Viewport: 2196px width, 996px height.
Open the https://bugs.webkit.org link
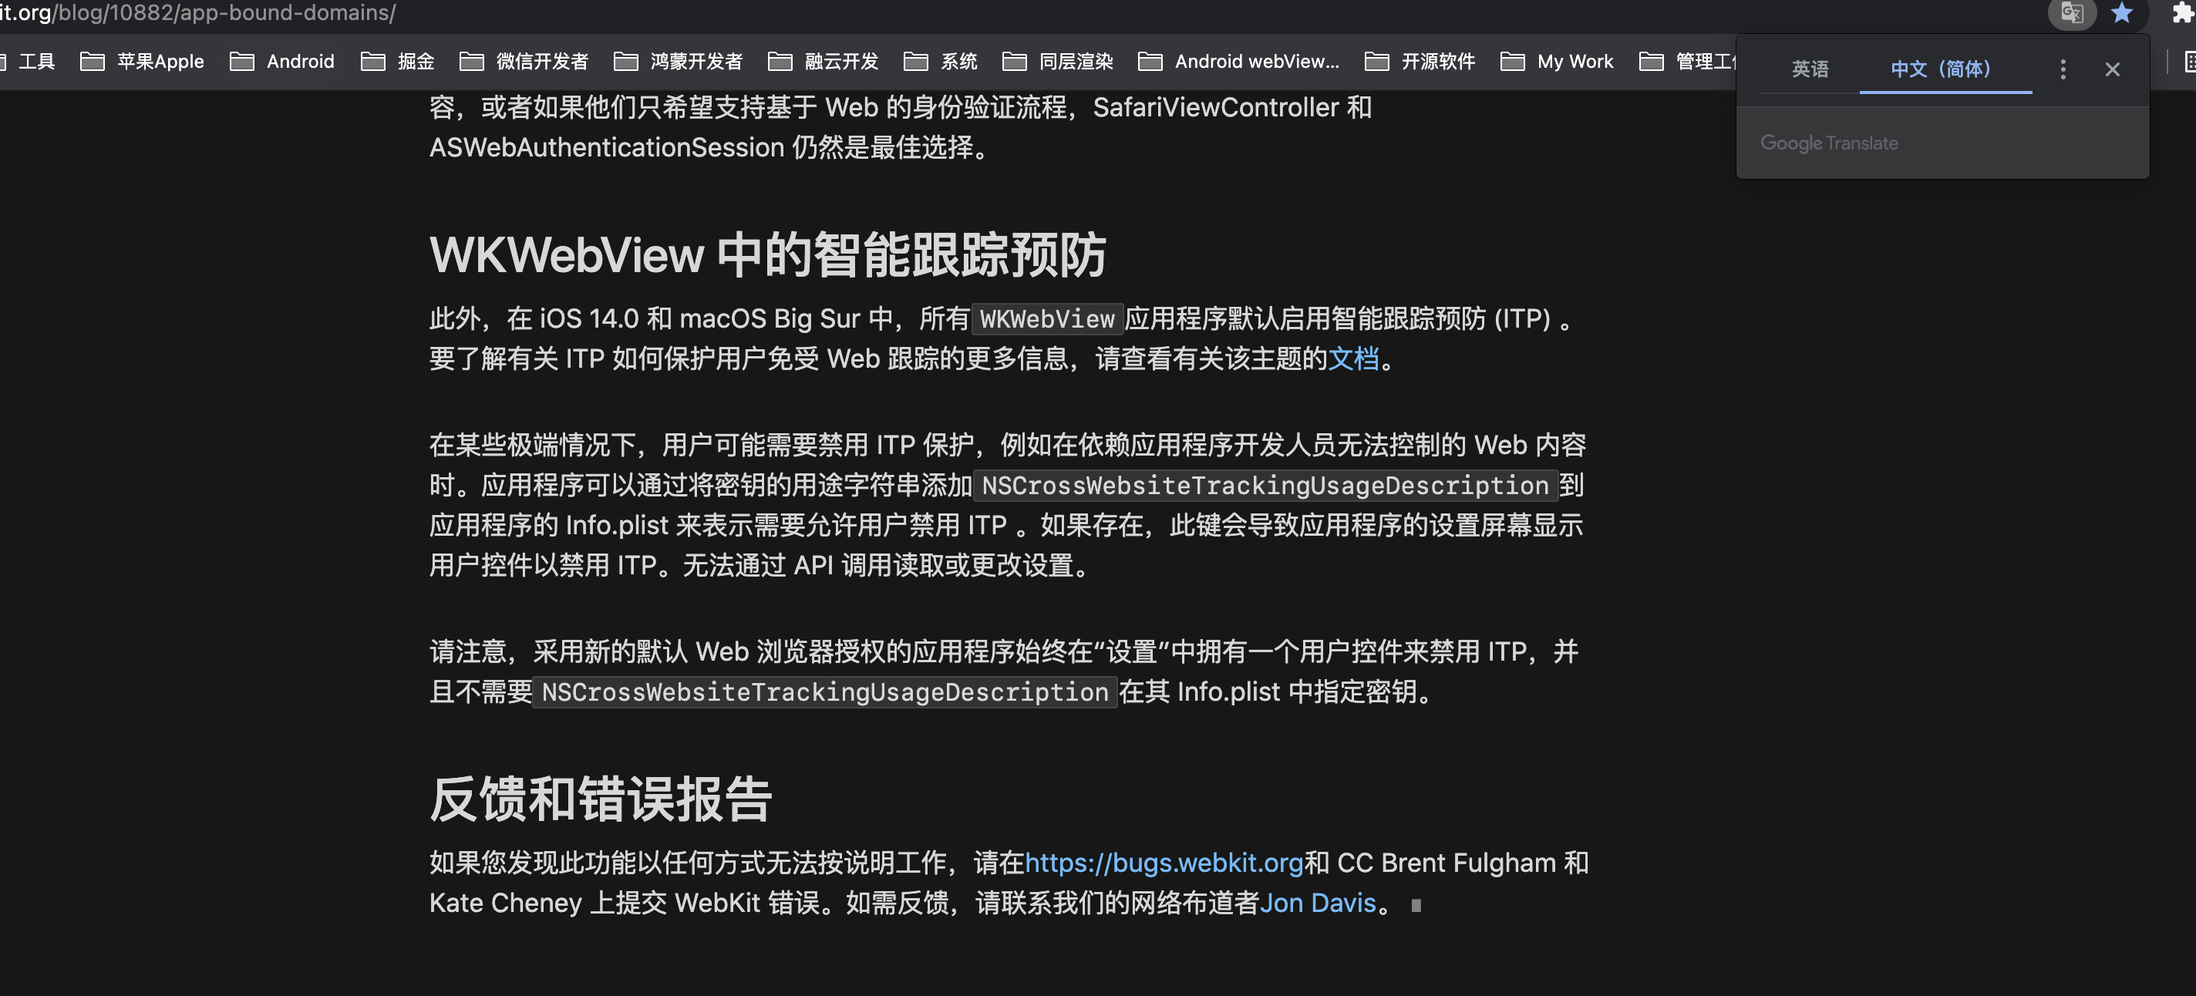1163,862
